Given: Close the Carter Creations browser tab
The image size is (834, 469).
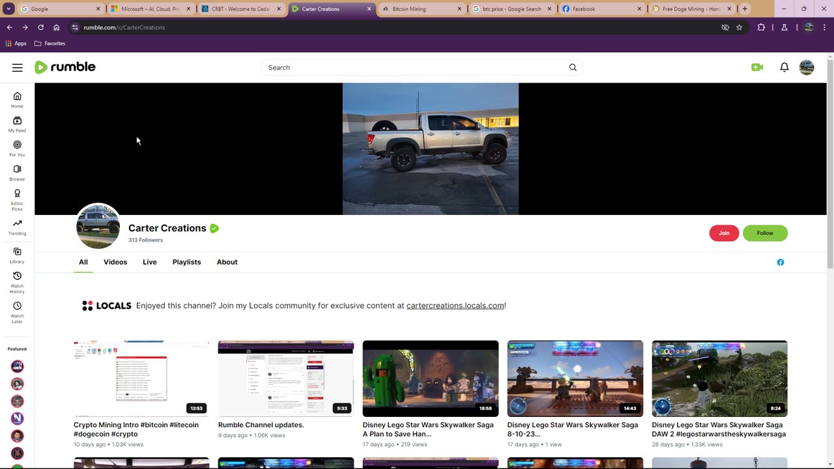Looking at the screenshot, I should [369, 9].
